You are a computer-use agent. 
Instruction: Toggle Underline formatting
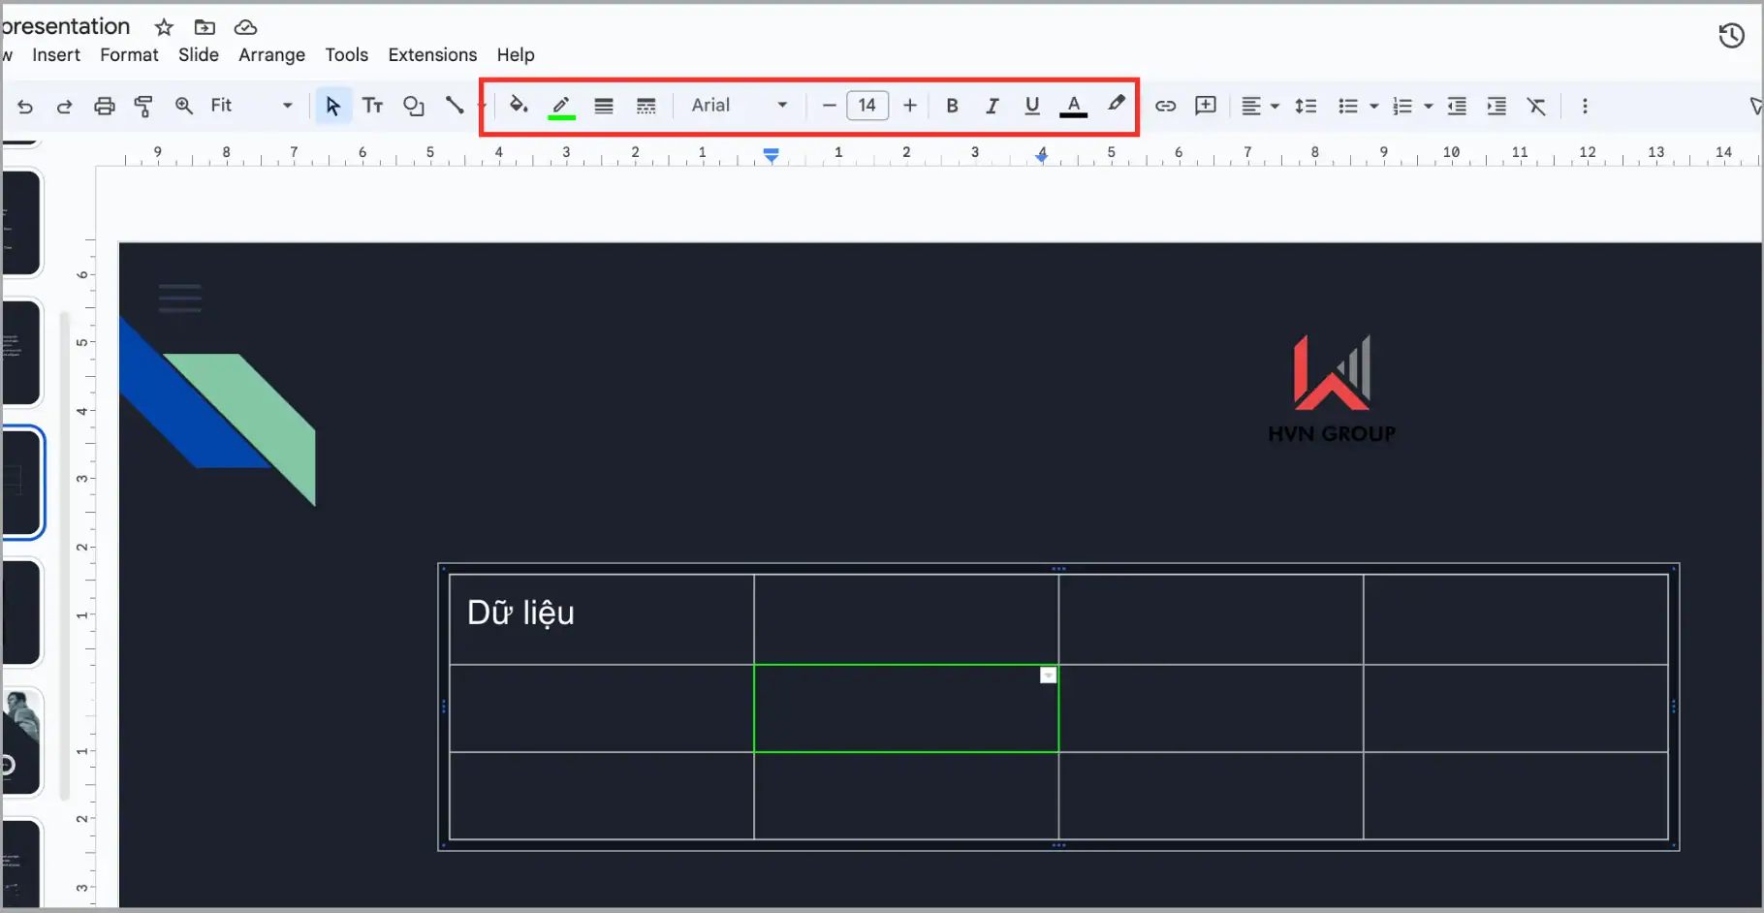click(1031, 106)
